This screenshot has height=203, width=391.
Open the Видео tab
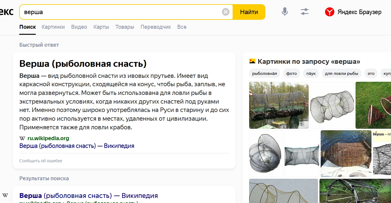(79, 27)
